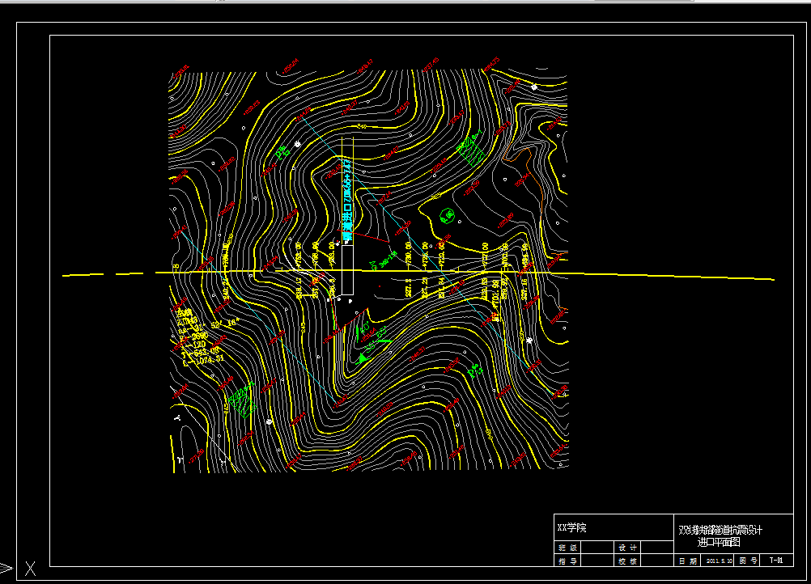The image size is (811, 584).
Task: Click the blank cell beside 班级
Action: tap(597, 548)
